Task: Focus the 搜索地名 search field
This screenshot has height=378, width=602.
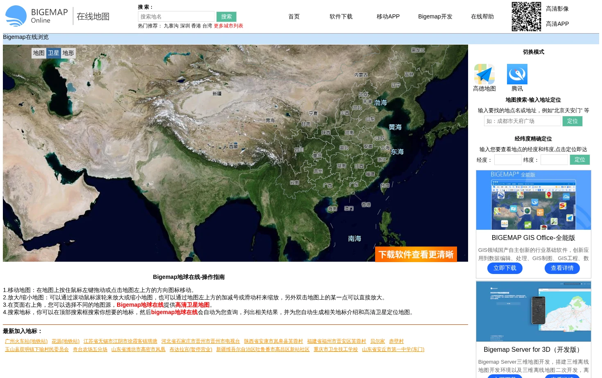Action: (x=176, y=16)
